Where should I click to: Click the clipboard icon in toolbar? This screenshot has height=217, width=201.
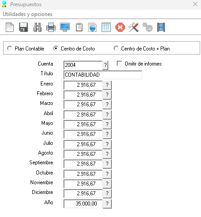coord(79,27)
